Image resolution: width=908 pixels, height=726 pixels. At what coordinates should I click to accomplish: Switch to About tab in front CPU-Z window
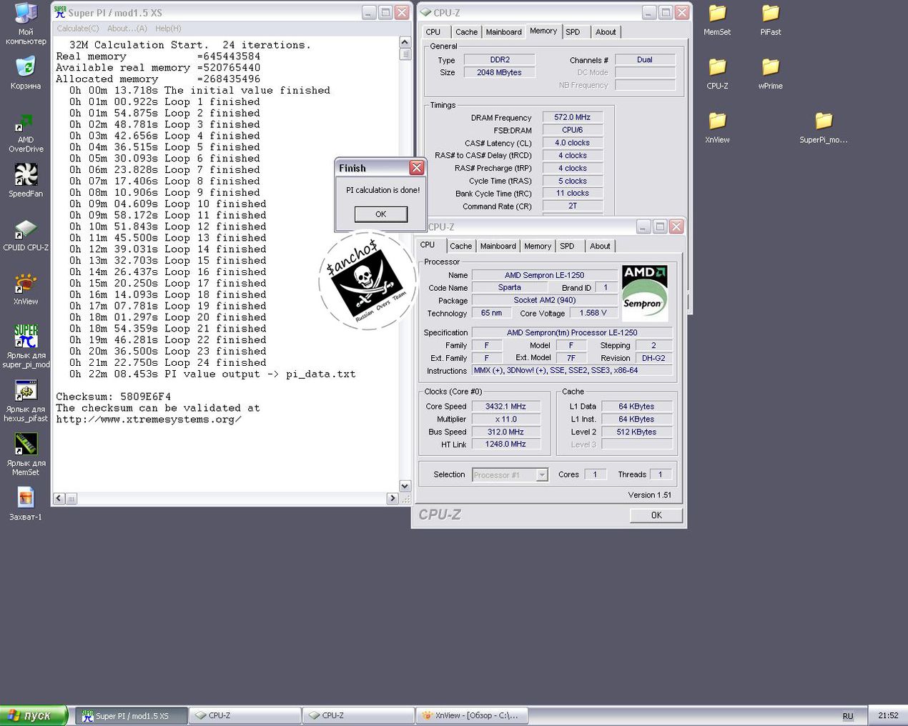600,246
